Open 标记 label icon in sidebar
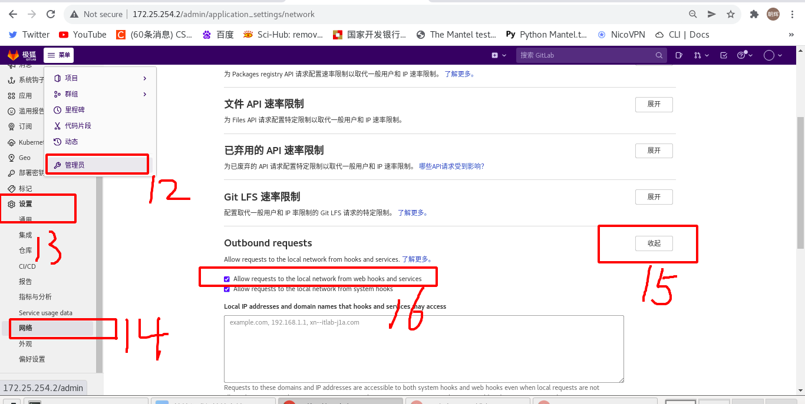This screenshot has width=805, height=404. 12,189
